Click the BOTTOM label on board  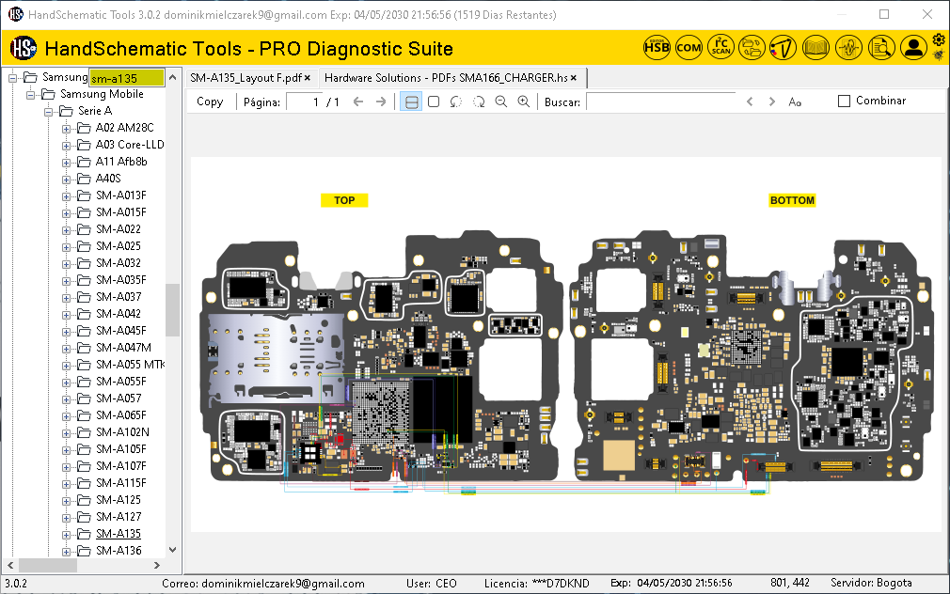pos(792,200)
